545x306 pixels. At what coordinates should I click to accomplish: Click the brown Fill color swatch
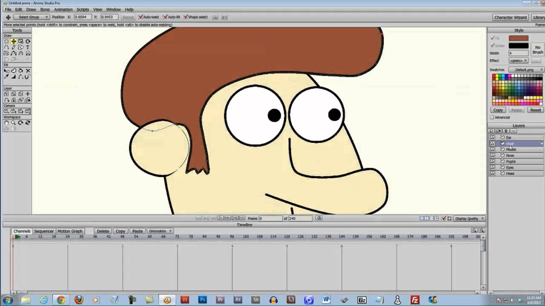click(518, 38)
